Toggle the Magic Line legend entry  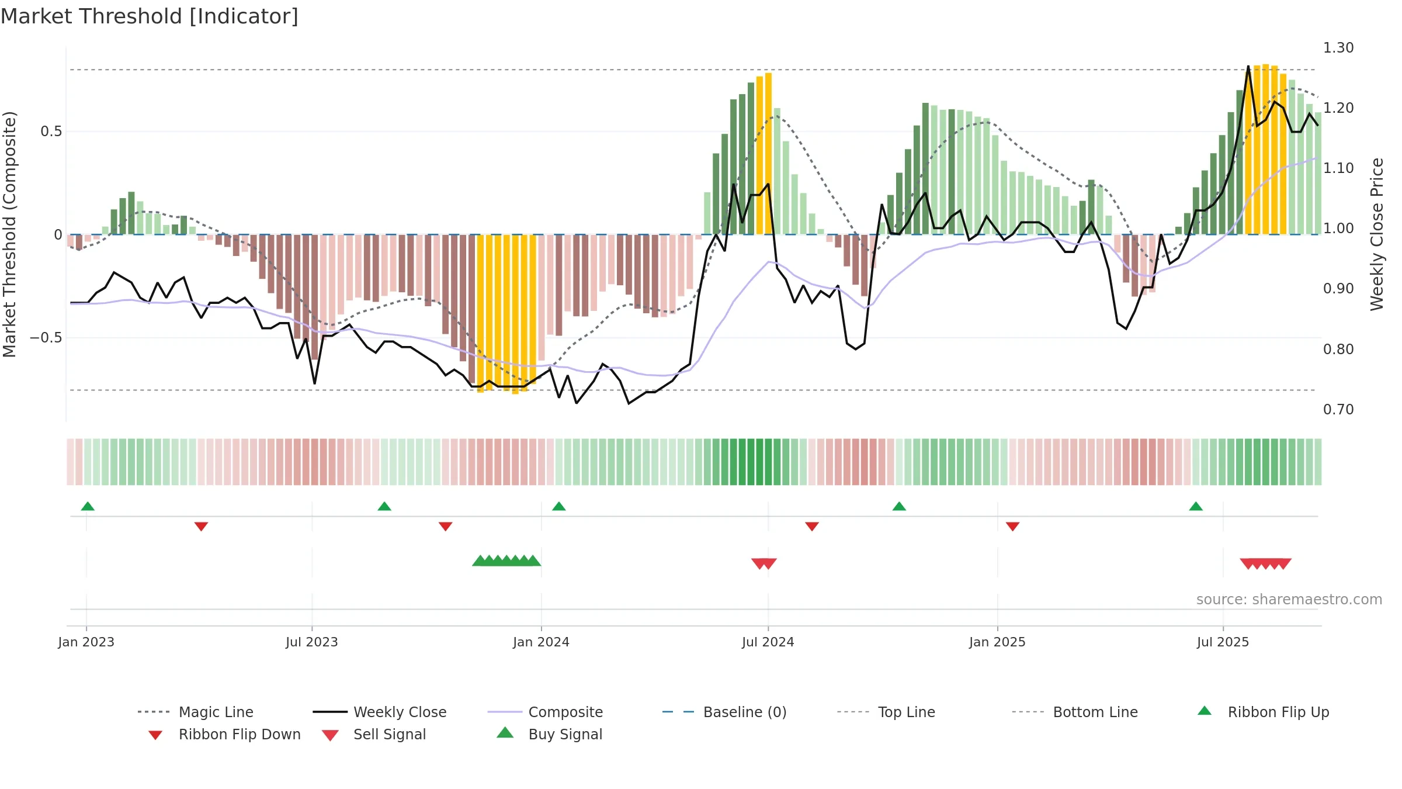click(x=196, y=712)
